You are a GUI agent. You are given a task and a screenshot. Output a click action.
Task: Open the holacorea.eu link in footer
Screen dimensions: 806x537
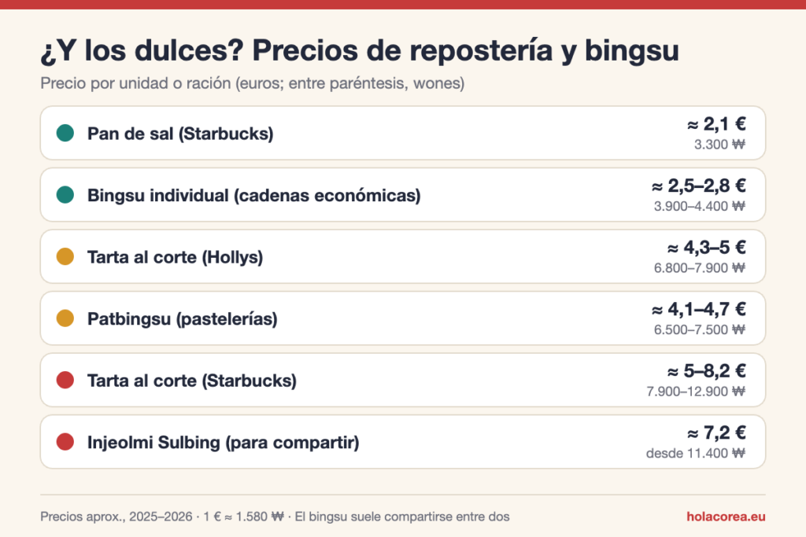coord(726,517)
